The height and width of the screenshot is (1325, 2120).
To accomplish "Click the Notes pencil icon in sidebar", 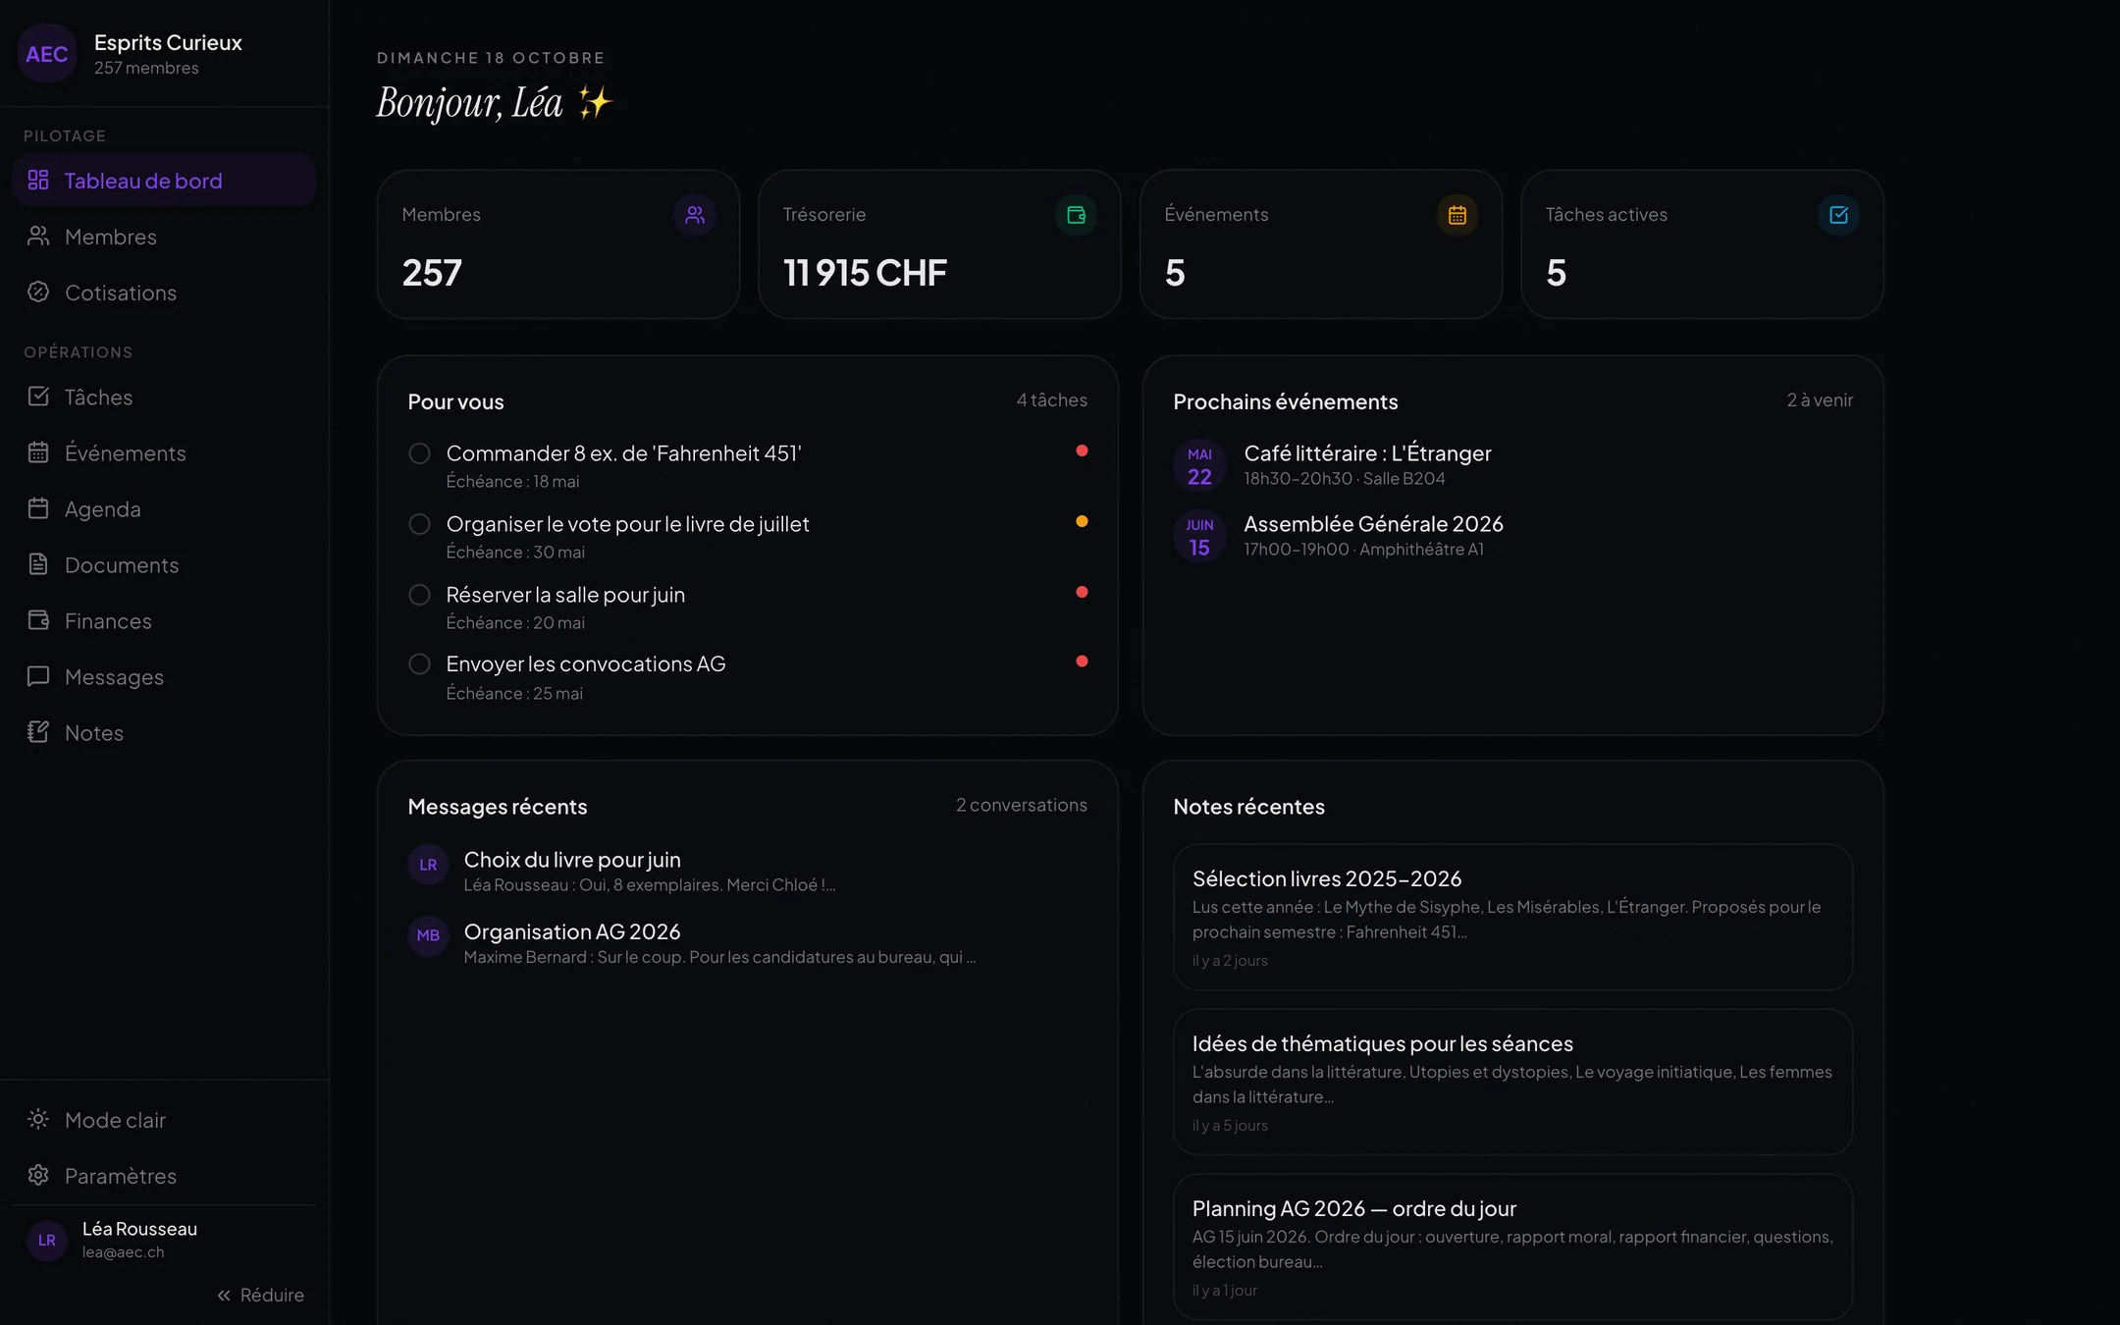I will [x=38, y=732].
